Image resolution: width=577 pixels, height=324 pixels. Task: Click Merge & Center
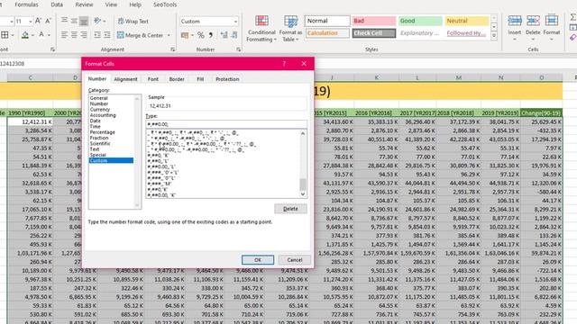(x=141, y=35)
